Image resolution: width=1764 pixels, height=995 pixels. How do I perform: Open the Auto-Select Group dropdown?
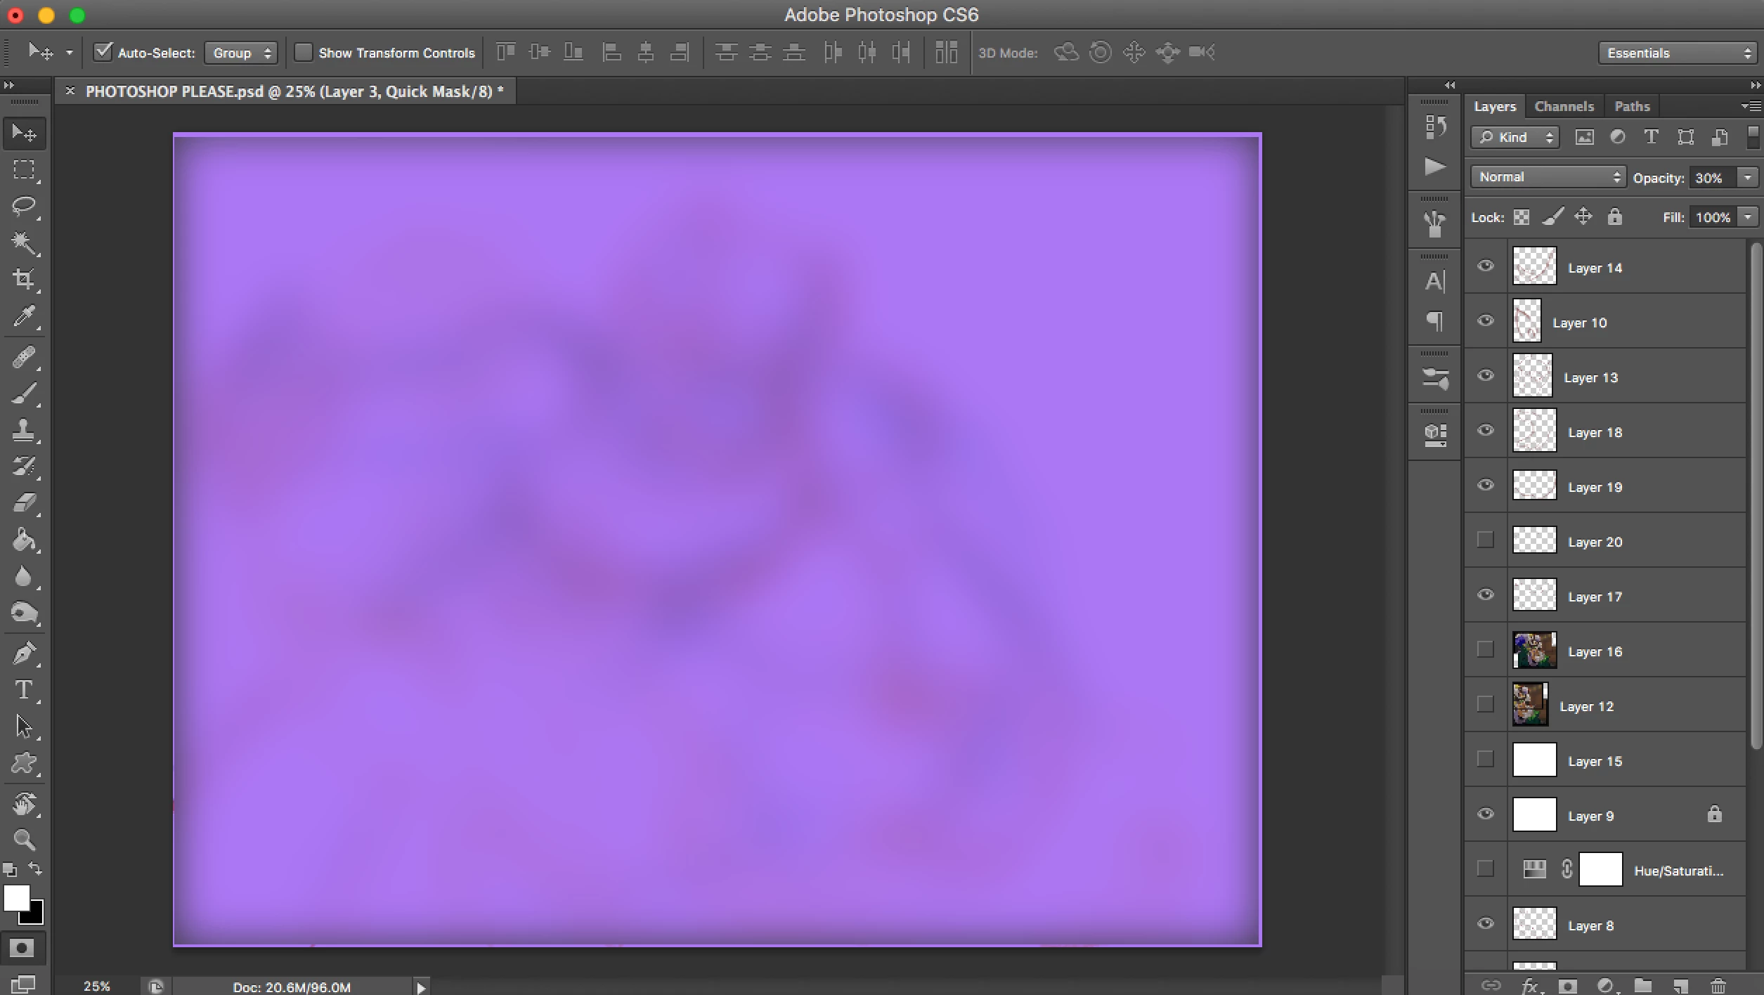241,53
